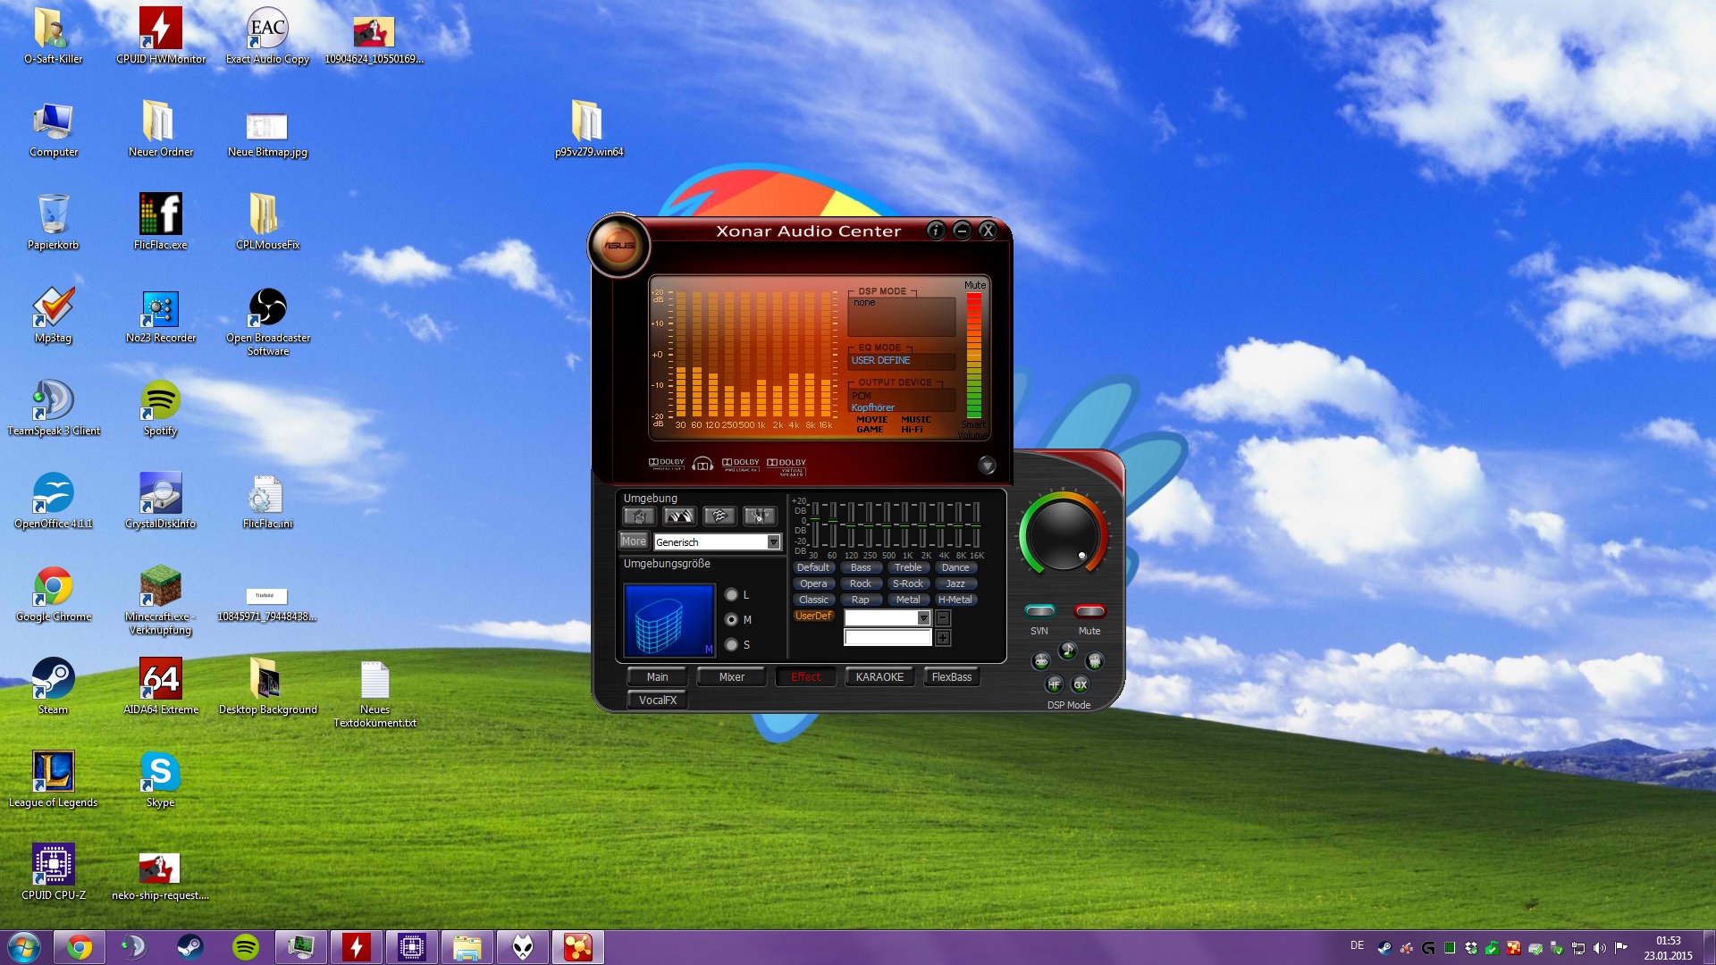Image resolution: width=1716 pixels, height=965 pixels.
Task: Switch to the Mixer tab
Action: point(731,677)
